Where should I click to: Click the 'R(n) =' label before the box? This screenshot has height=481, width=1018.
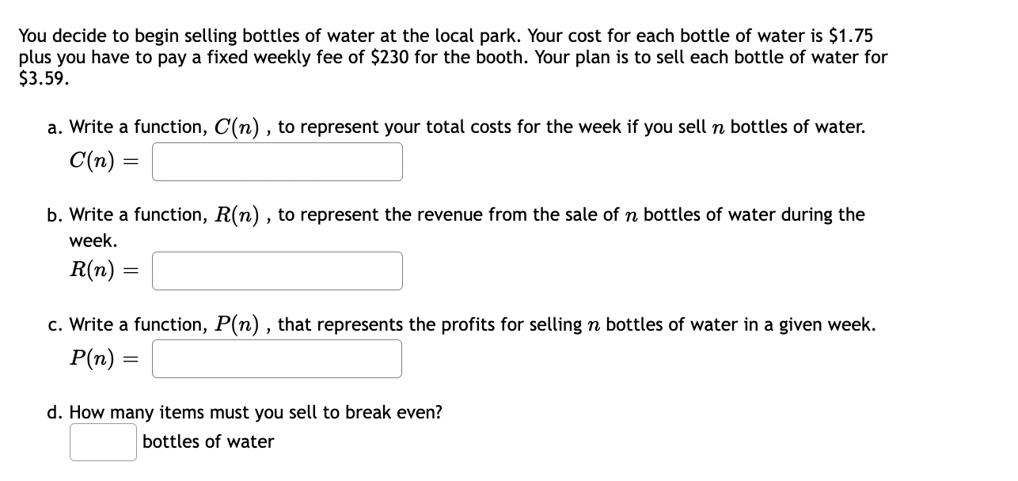point(104,271)
